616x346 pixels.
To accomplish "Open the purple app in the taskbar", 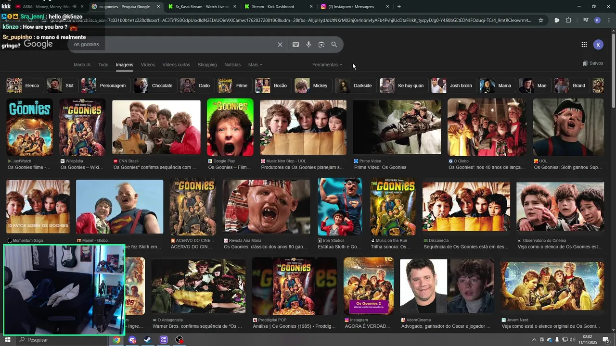I will (x=163, y=340).
